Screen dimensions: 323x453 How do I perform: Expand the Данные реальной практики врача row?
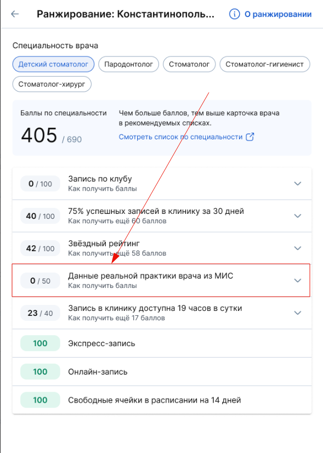coord(297,280)
